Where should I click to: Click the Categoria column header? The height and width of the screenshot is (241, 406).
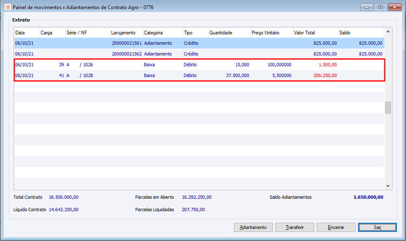163,32
